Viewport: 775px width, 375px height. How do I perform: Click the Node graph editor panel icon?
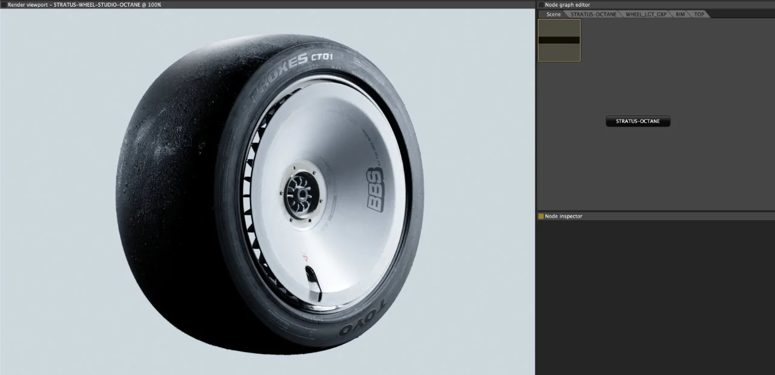coord(541,4)
